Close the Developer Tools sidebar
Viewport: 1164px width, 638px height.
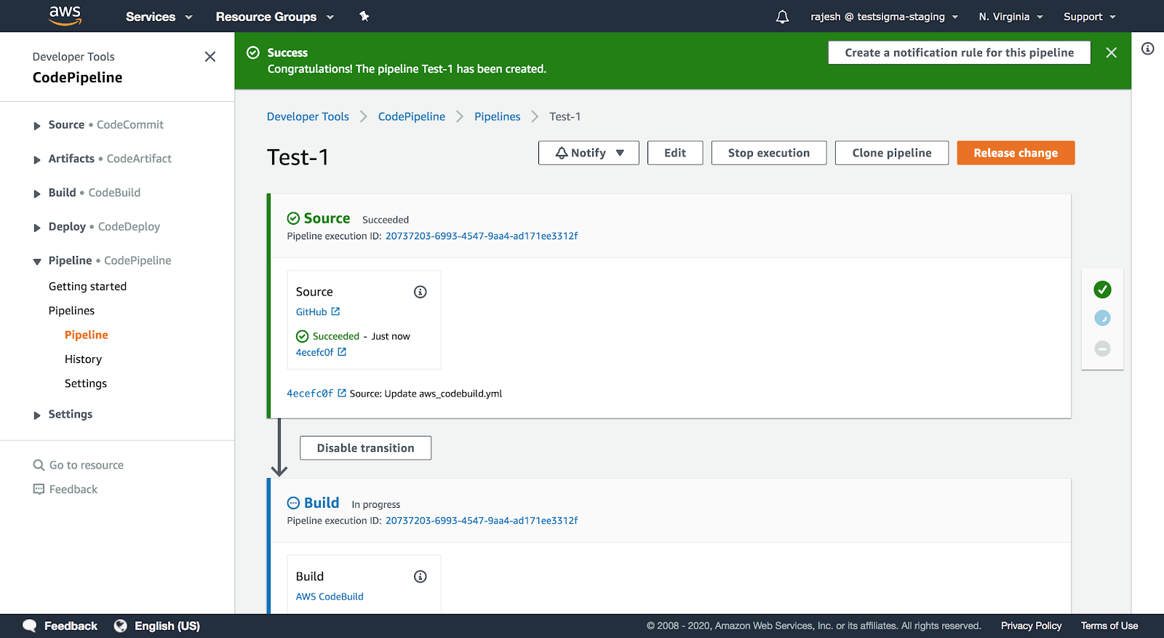click(210, 57)
